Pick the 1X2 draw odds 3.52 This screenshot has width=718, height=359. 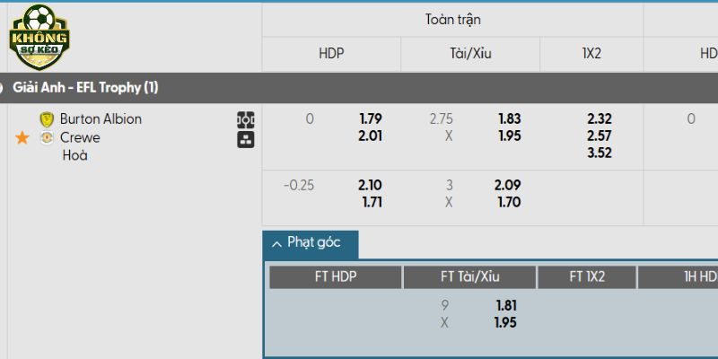[599, 153]
